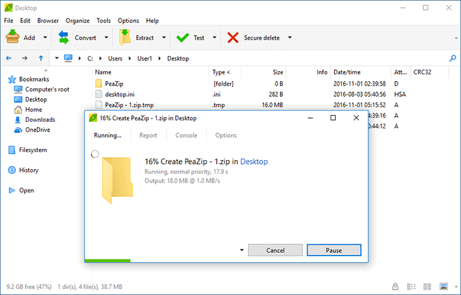Open dropdown arrow left of Cancel button

pyautogui.click(x=242, y=250)
